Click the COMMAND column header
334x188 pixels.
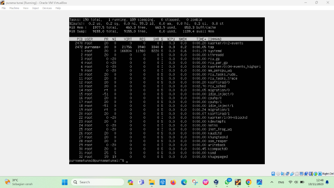[215, 39]
